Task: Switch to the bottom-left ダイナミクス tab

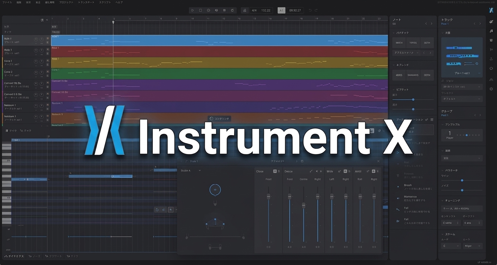Action: pos(14,256)
